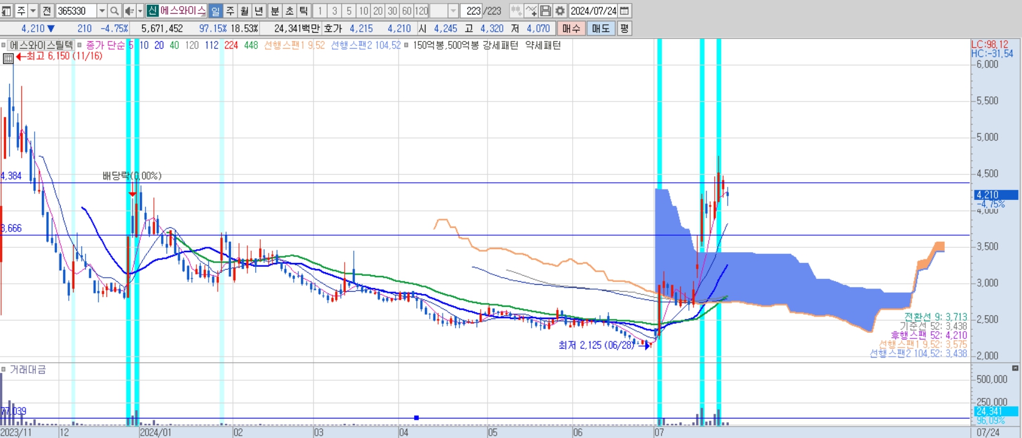Click 종가 단순 moving average label
Image resolution: width=1022 pixels, height=438 pixels.
click(105, 45)
